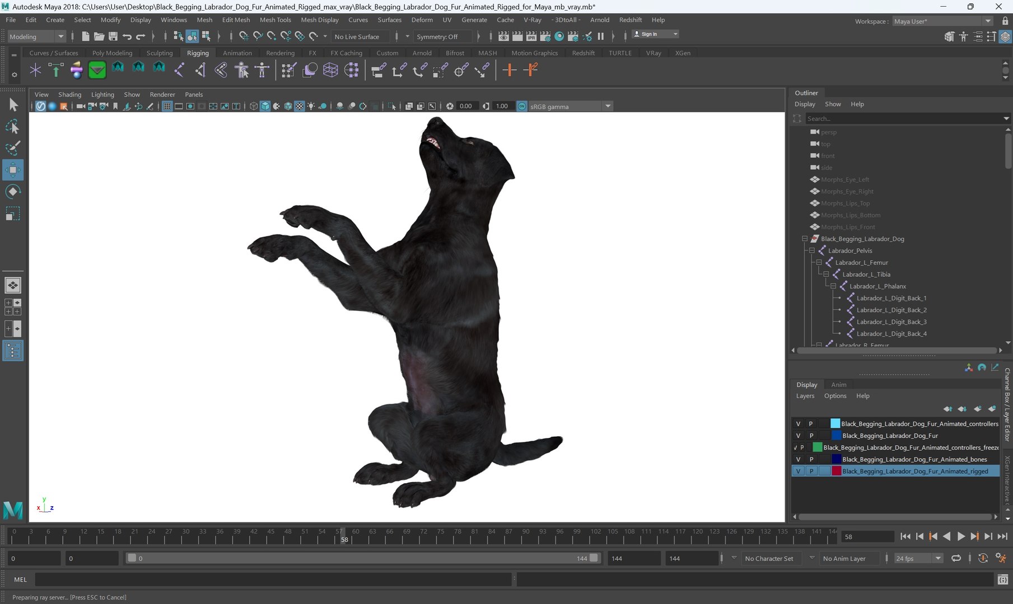The image size is (1013, 604).
Task: Open the Deform menu
Action: pyautogui.click(x=422, y=20)
